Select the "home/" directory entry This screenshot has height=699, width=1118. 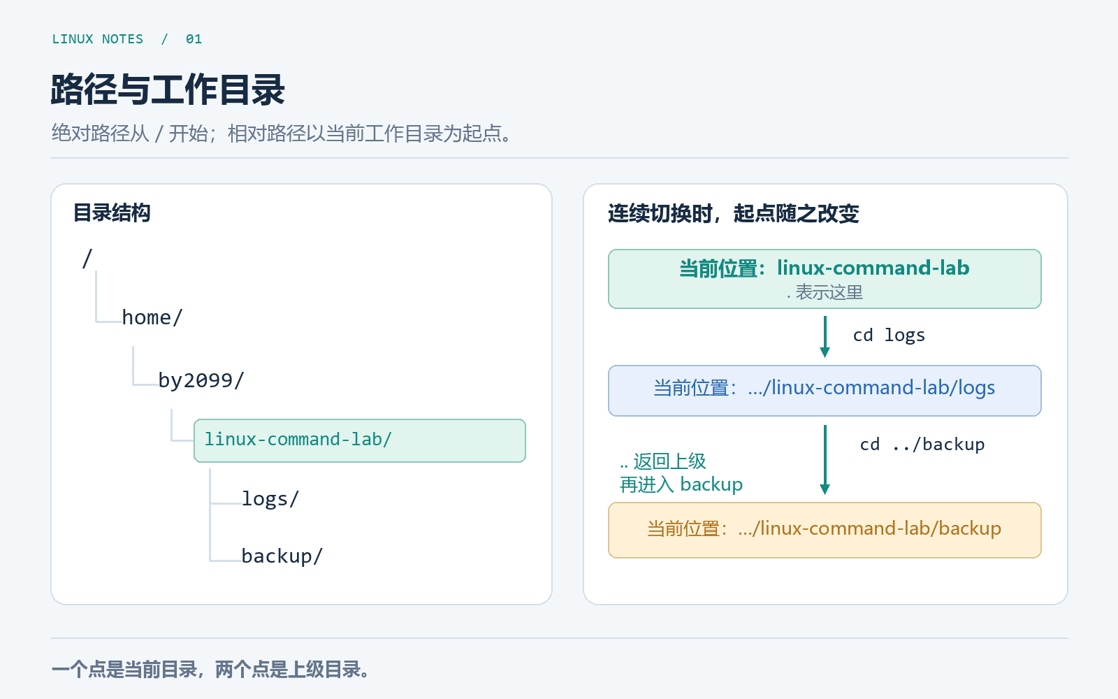click(x=152, y=317)
